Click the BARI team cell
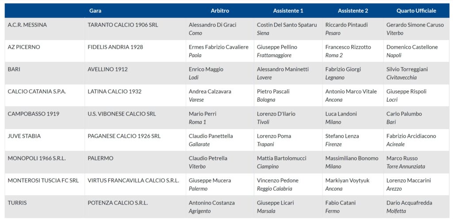The image size is (453, 223). point(14,69)
